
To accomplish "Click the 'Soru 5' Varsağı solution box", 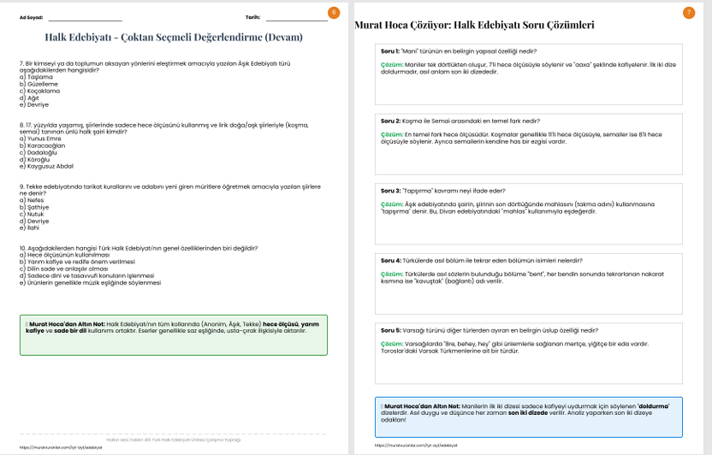I will coord(528,352).
